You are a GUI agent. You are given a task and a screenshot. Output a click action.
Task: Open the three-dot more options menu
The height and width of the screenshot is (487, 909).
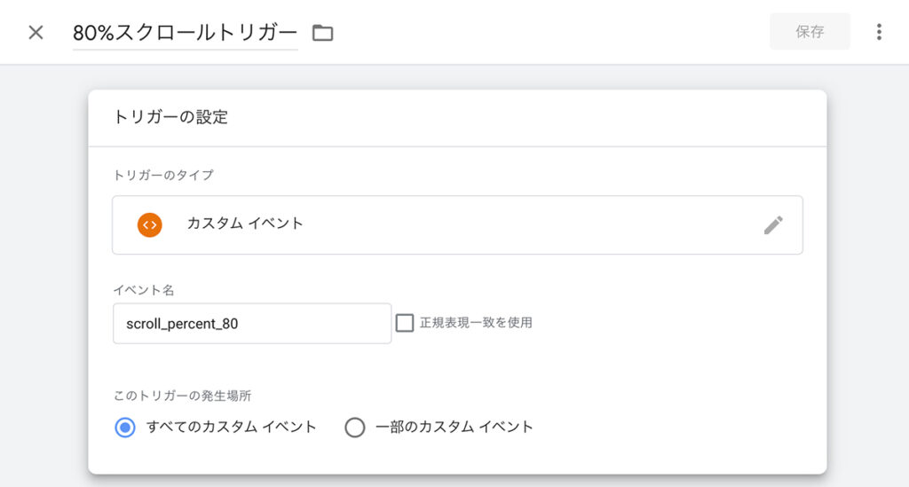(x=879, y=32)
